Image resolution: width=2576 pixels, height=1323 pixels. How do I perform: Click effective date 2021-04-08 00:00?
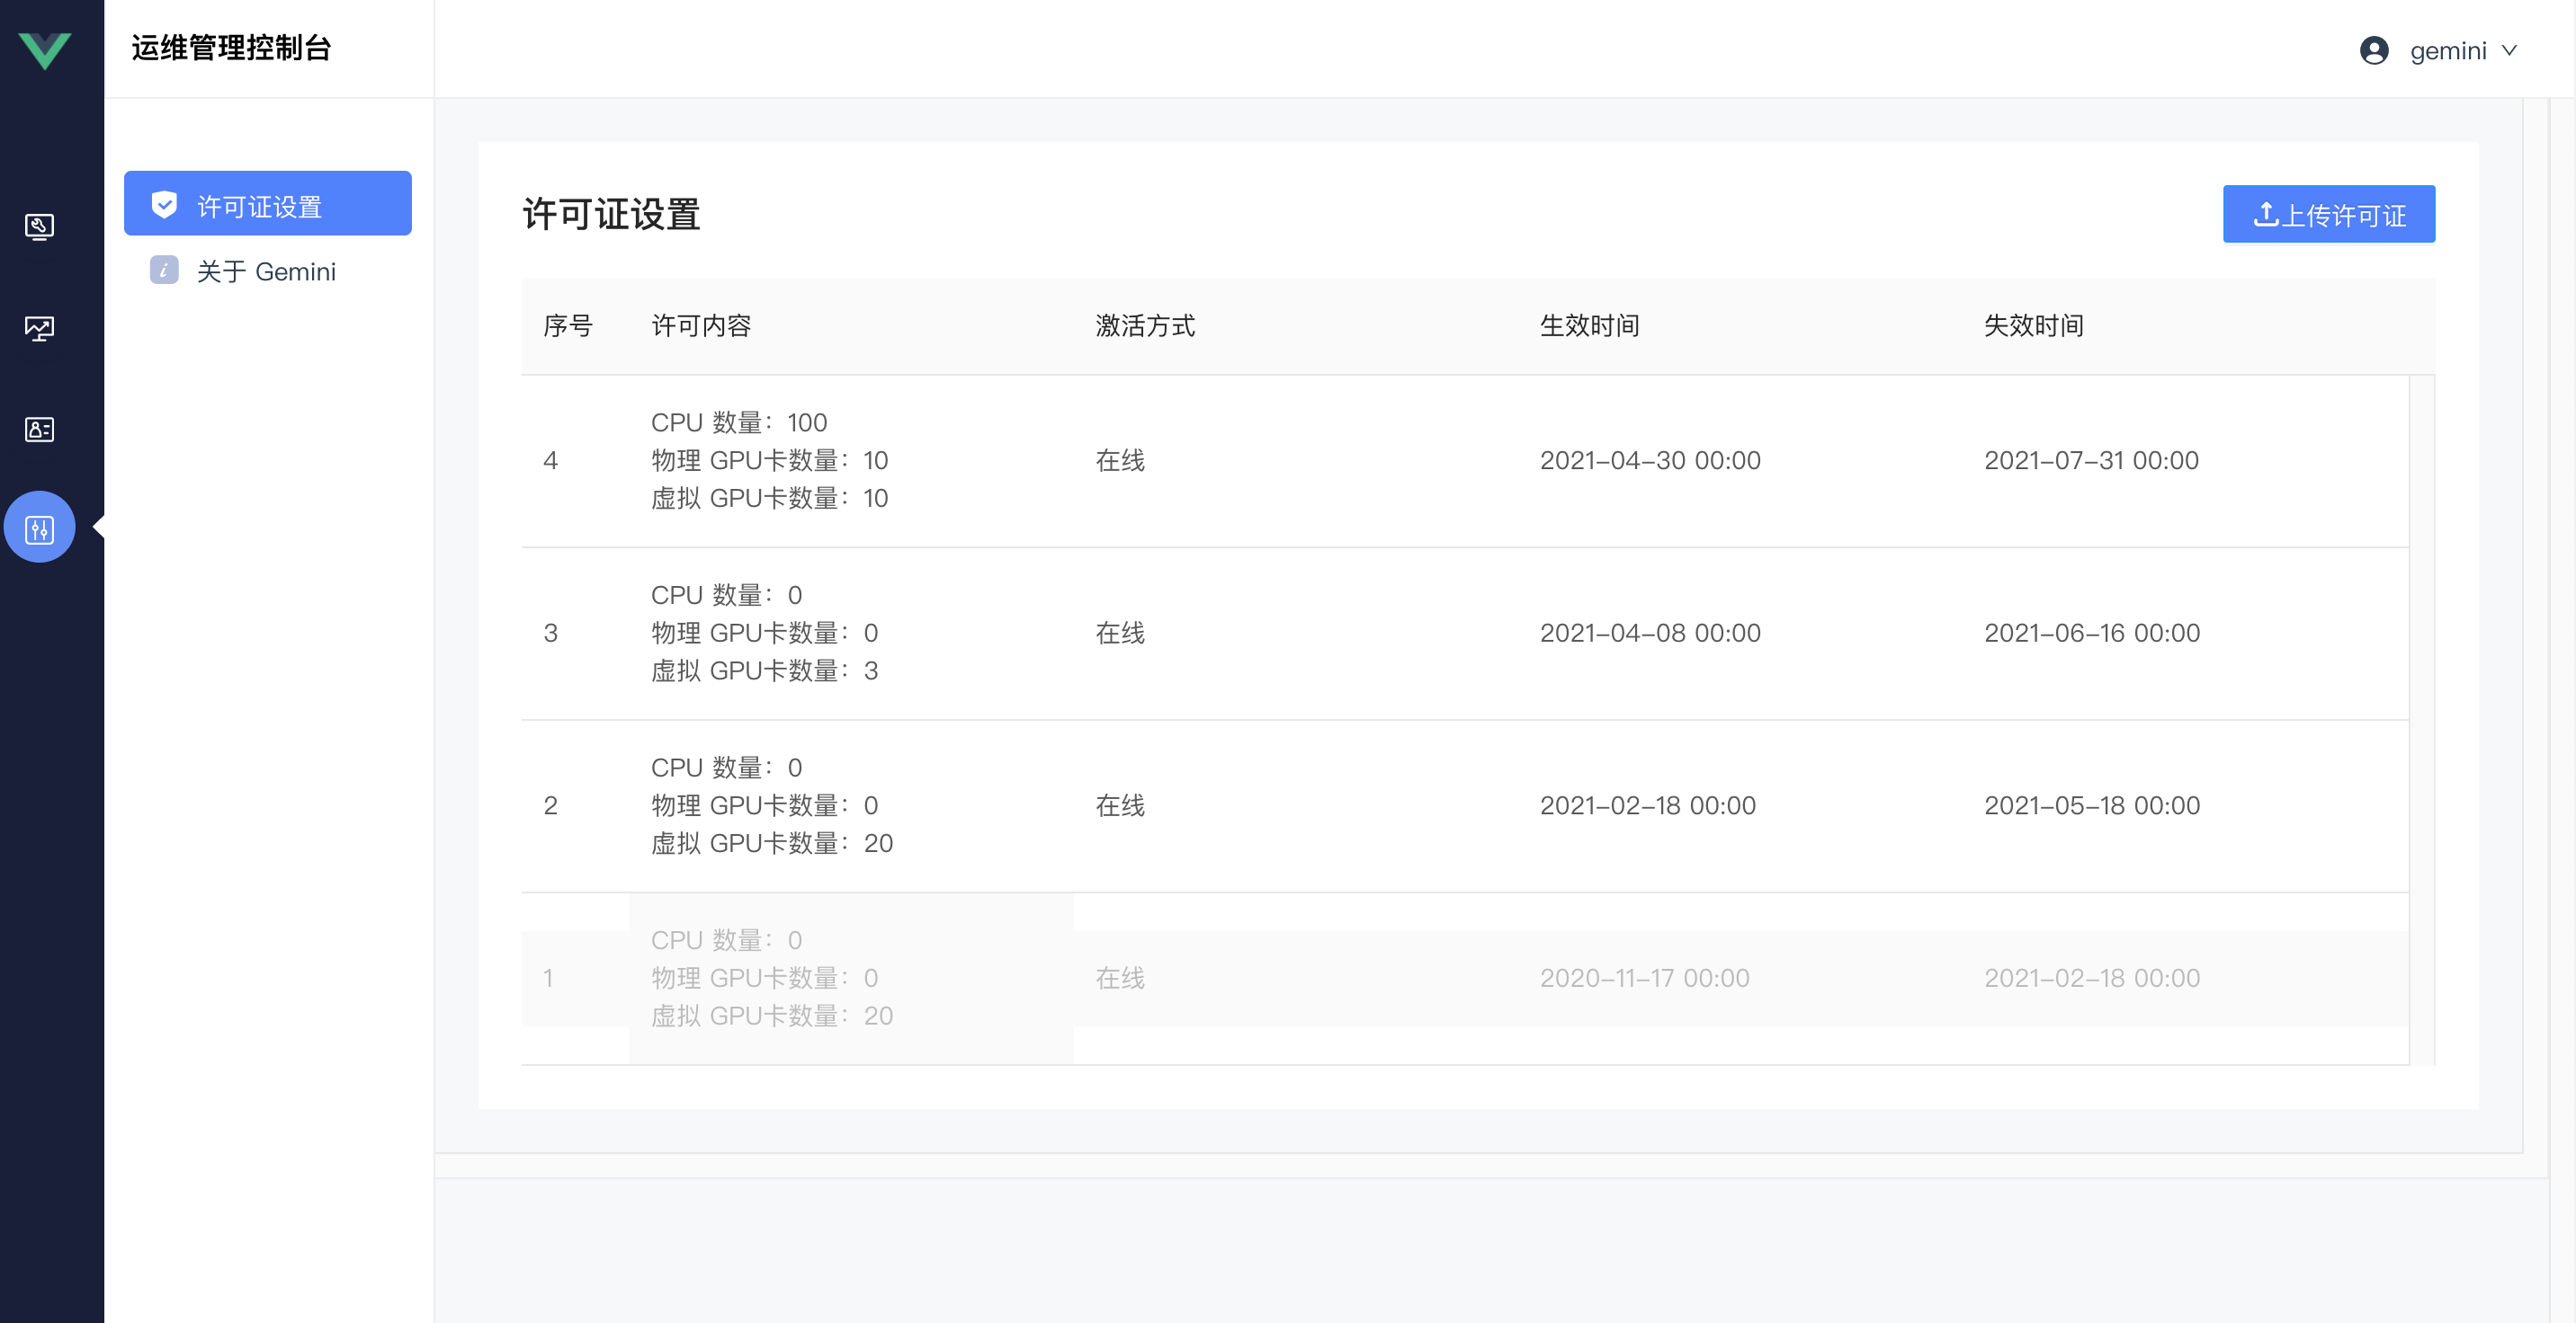coord(1650,634)
